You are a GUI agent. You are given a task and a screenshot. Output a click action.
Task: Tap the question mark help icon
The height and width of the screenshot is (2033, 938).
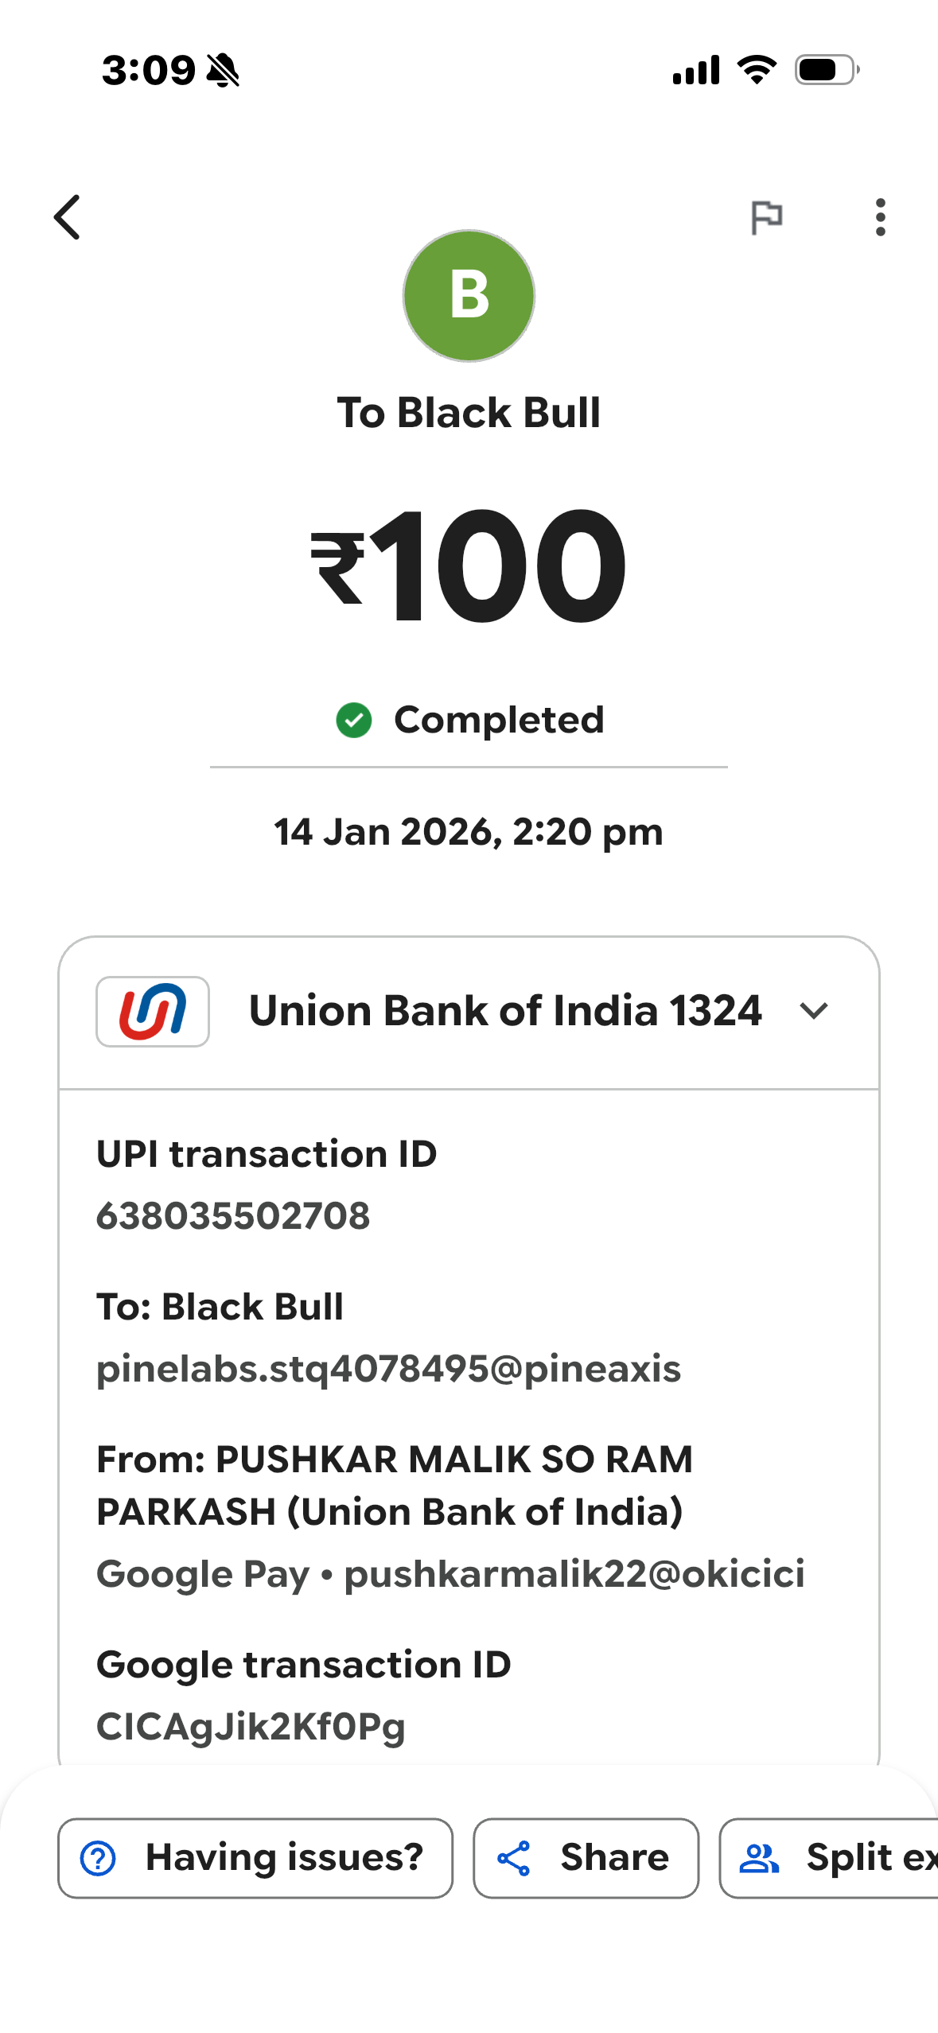point(99,1858)
